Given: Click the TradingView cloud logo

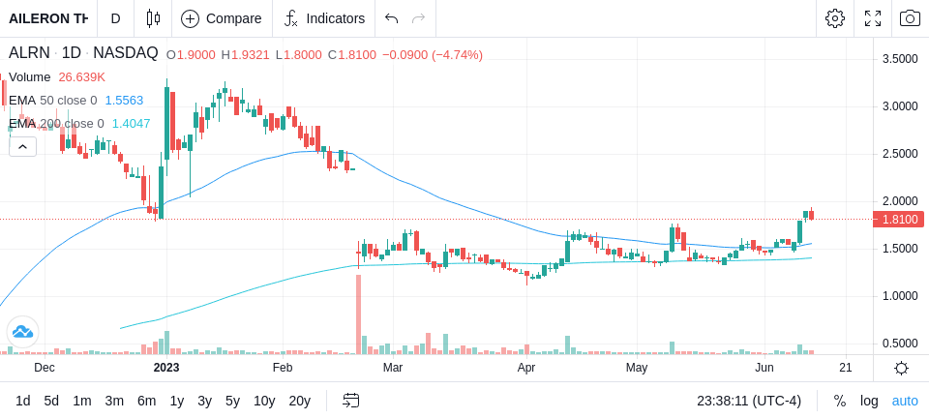Looking at the screenshot, I should pos(22,331).
